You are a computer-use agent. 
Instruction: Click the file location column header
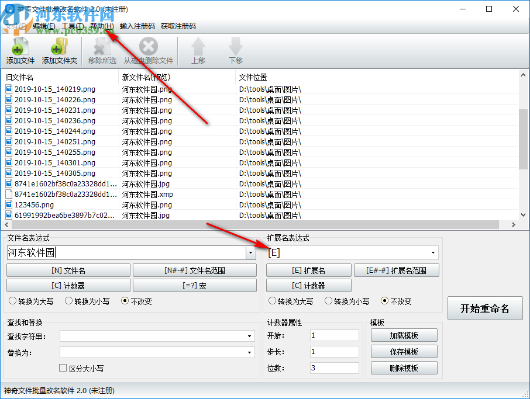[377, 77]
